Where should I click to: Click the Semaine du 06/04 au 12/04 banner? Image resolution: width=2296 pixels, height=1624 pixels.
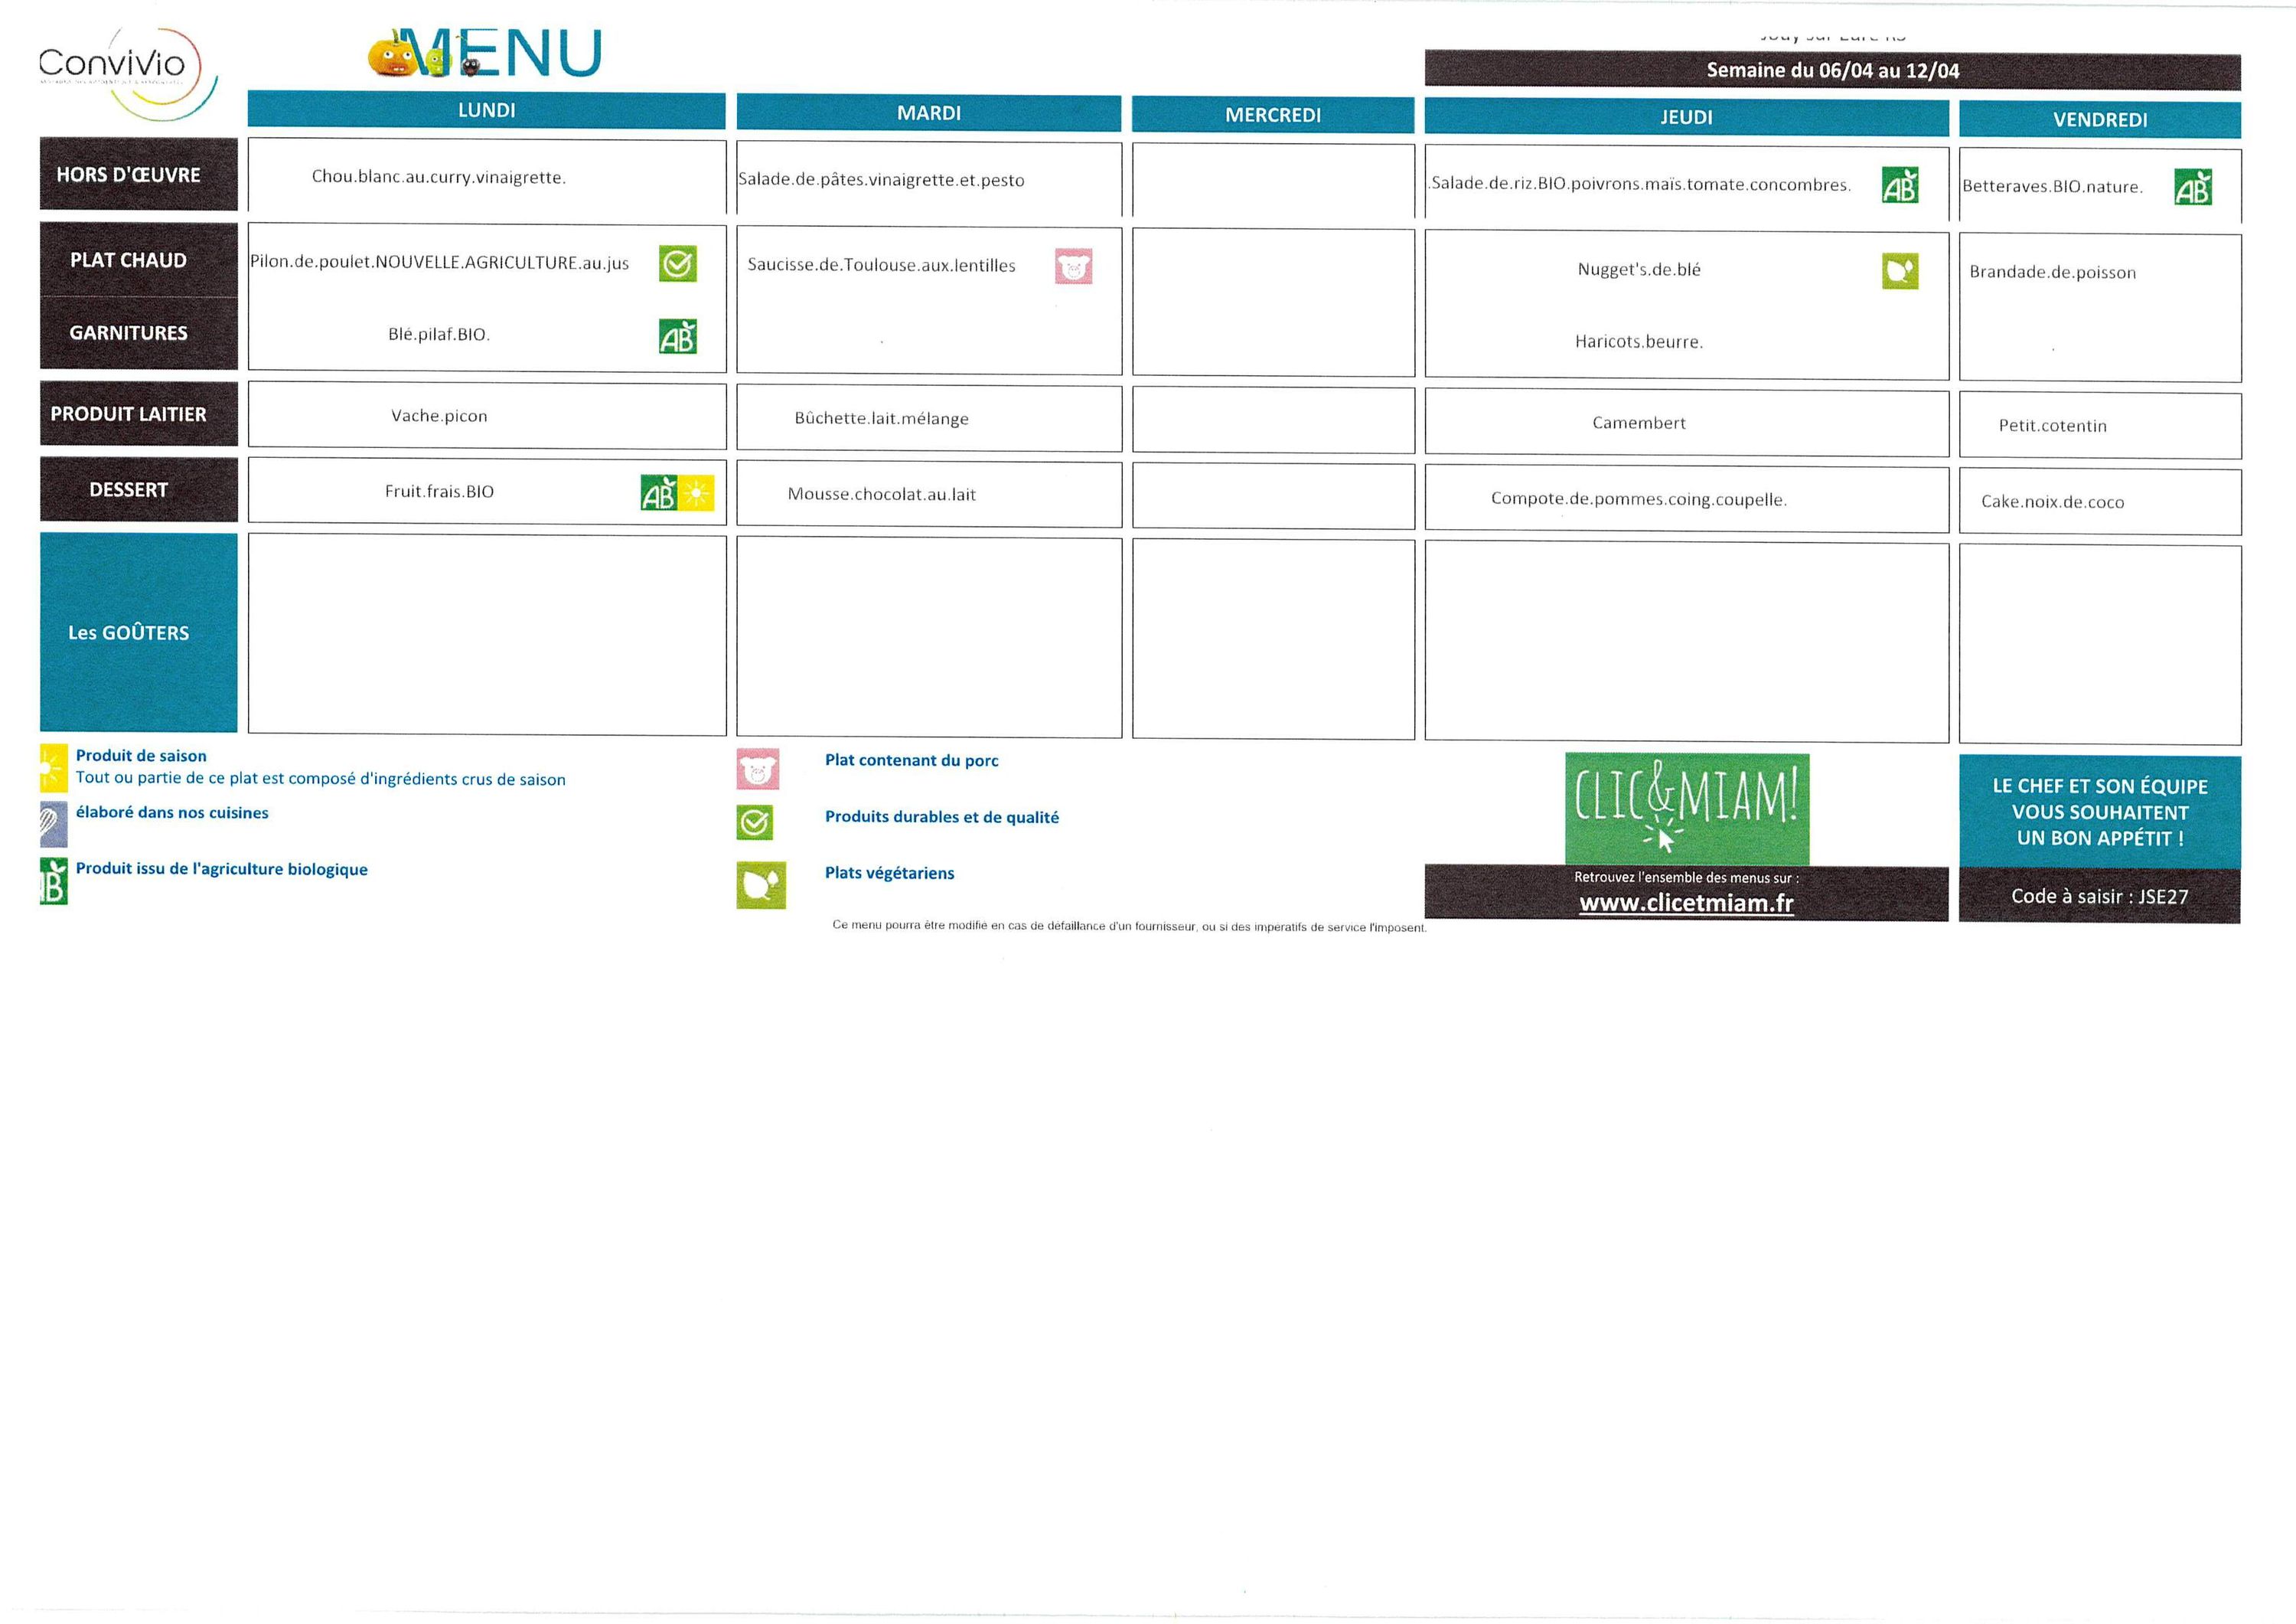[x=1832, y=71]
